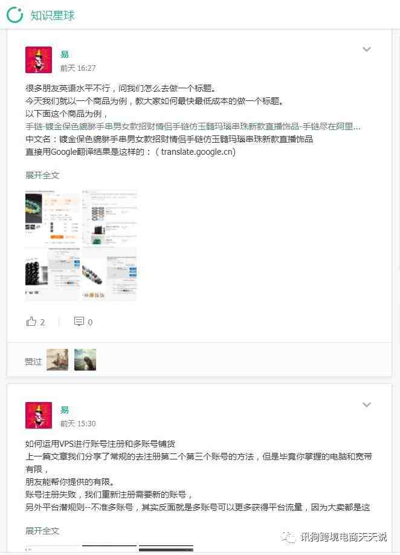Select second liker's avatar beside 赞过
400x555 pixels.
85,360
